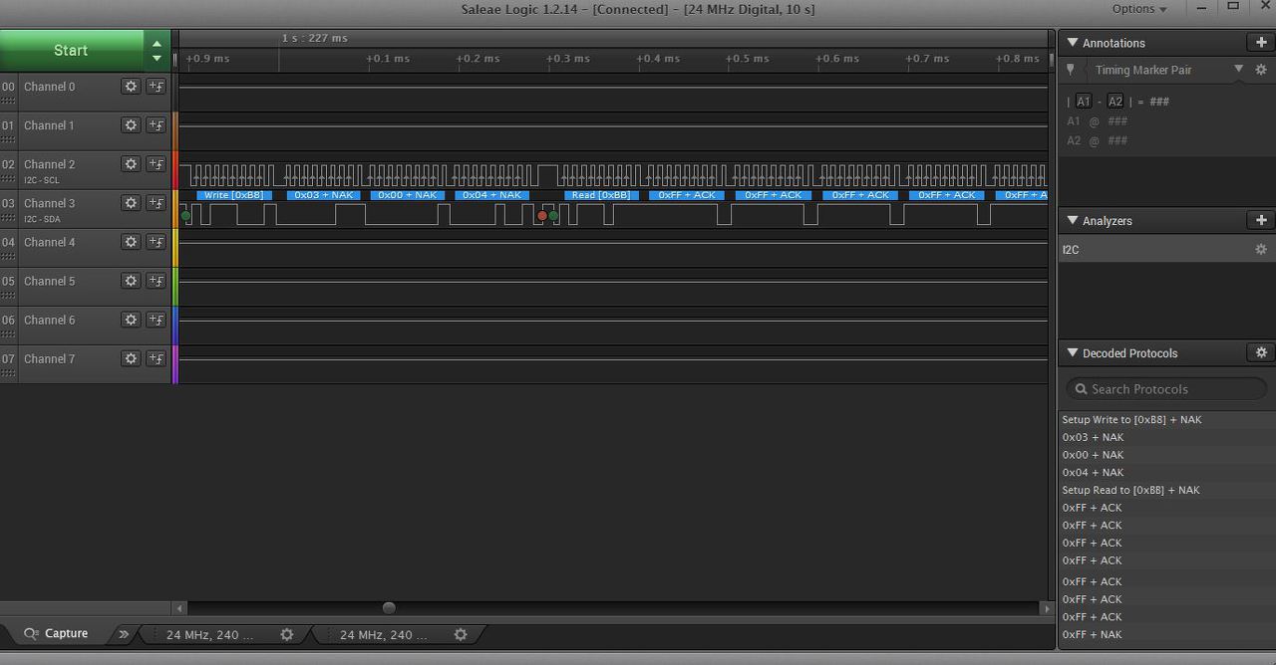Place timing marker A2
This screenshot has width=1276, height=665.
pos(1116,102)
